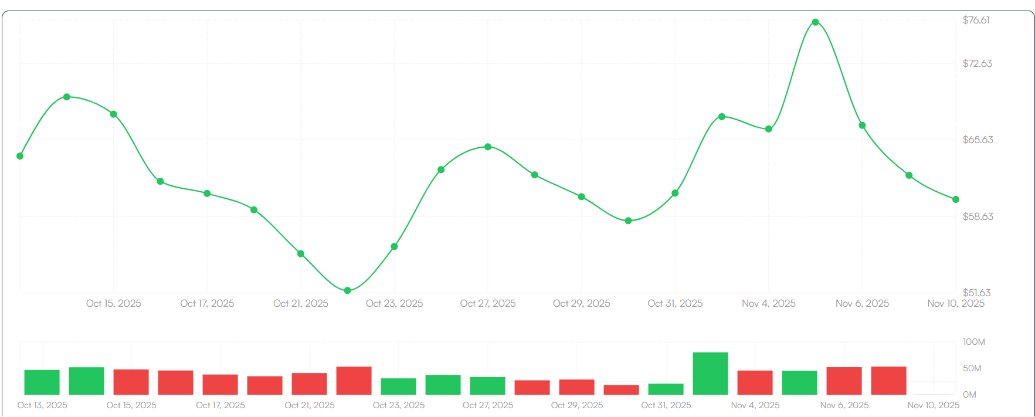This screenshot has height=417, width=1035.
Task: Select the Oct 23, 2025 green volume bar
Action: tap(398, 386)
